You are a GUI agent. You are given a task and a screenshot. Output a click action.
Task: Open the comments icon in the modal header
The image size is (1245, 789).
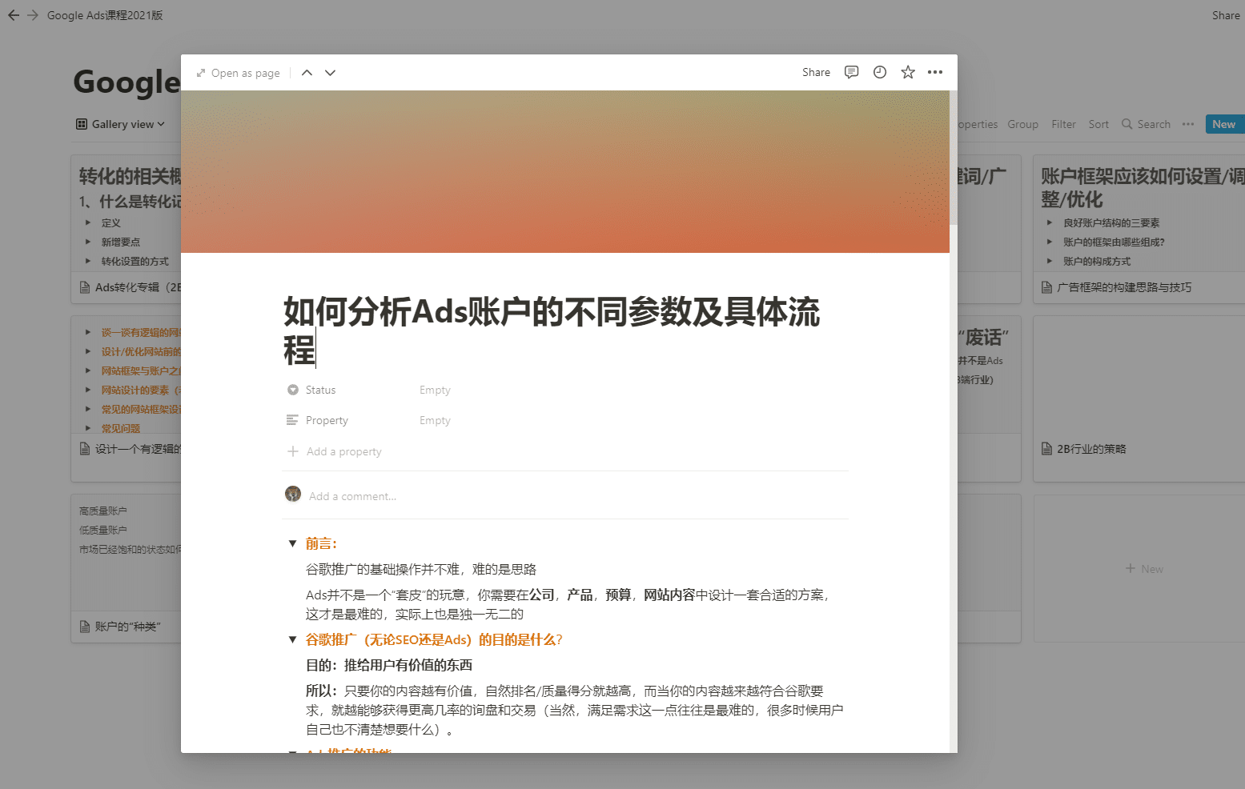point(851,72)
